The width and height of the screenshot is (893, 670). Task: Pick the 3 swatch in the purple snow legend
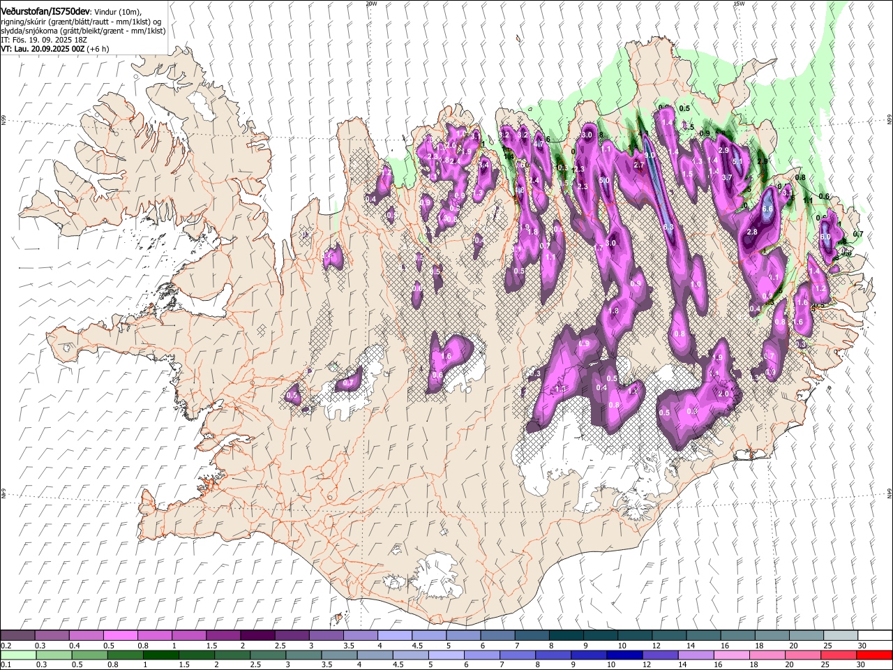pyautogui.click(x=326, y=636)
